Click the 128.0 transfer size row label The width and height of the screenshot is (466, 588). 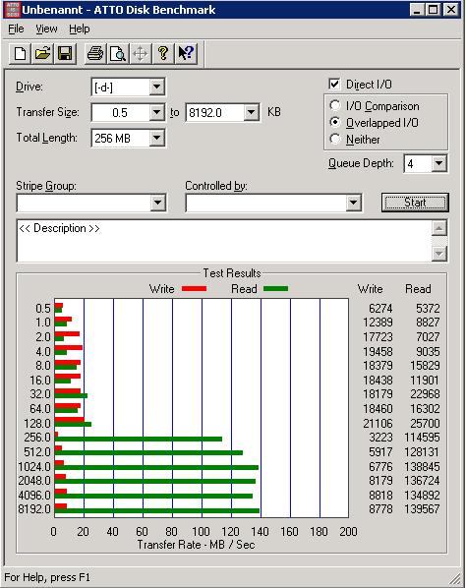(x=37, y=424)
